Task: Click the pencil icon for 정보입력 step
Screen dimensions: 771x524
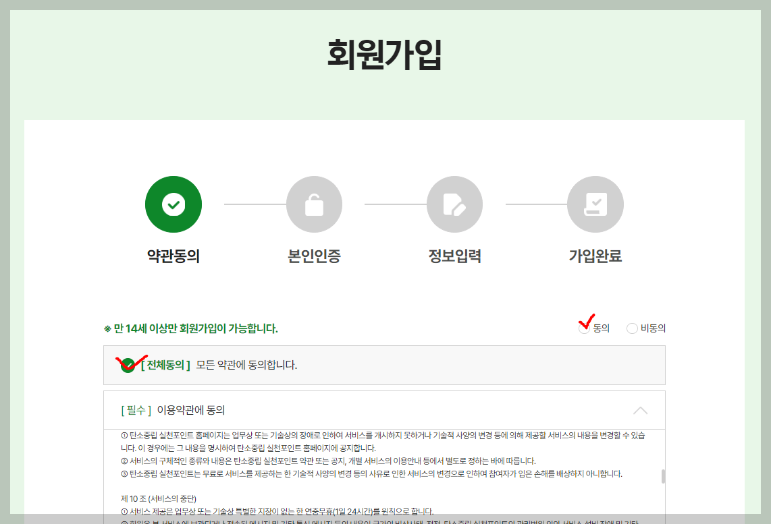Action: coord(455,204)
